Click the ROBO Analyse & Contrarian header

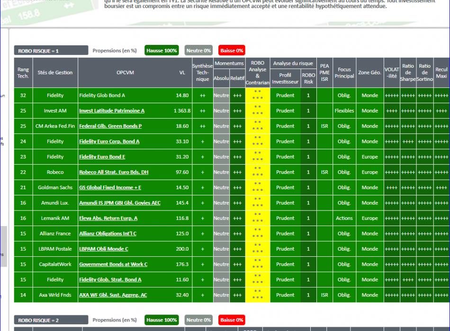tap(257, 72)
